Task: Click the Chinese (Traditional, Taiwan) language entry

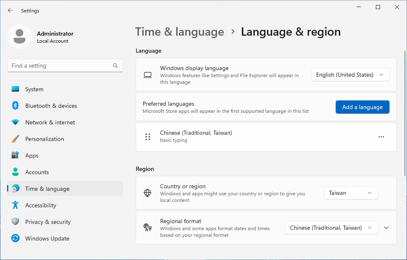Action: 266,137
